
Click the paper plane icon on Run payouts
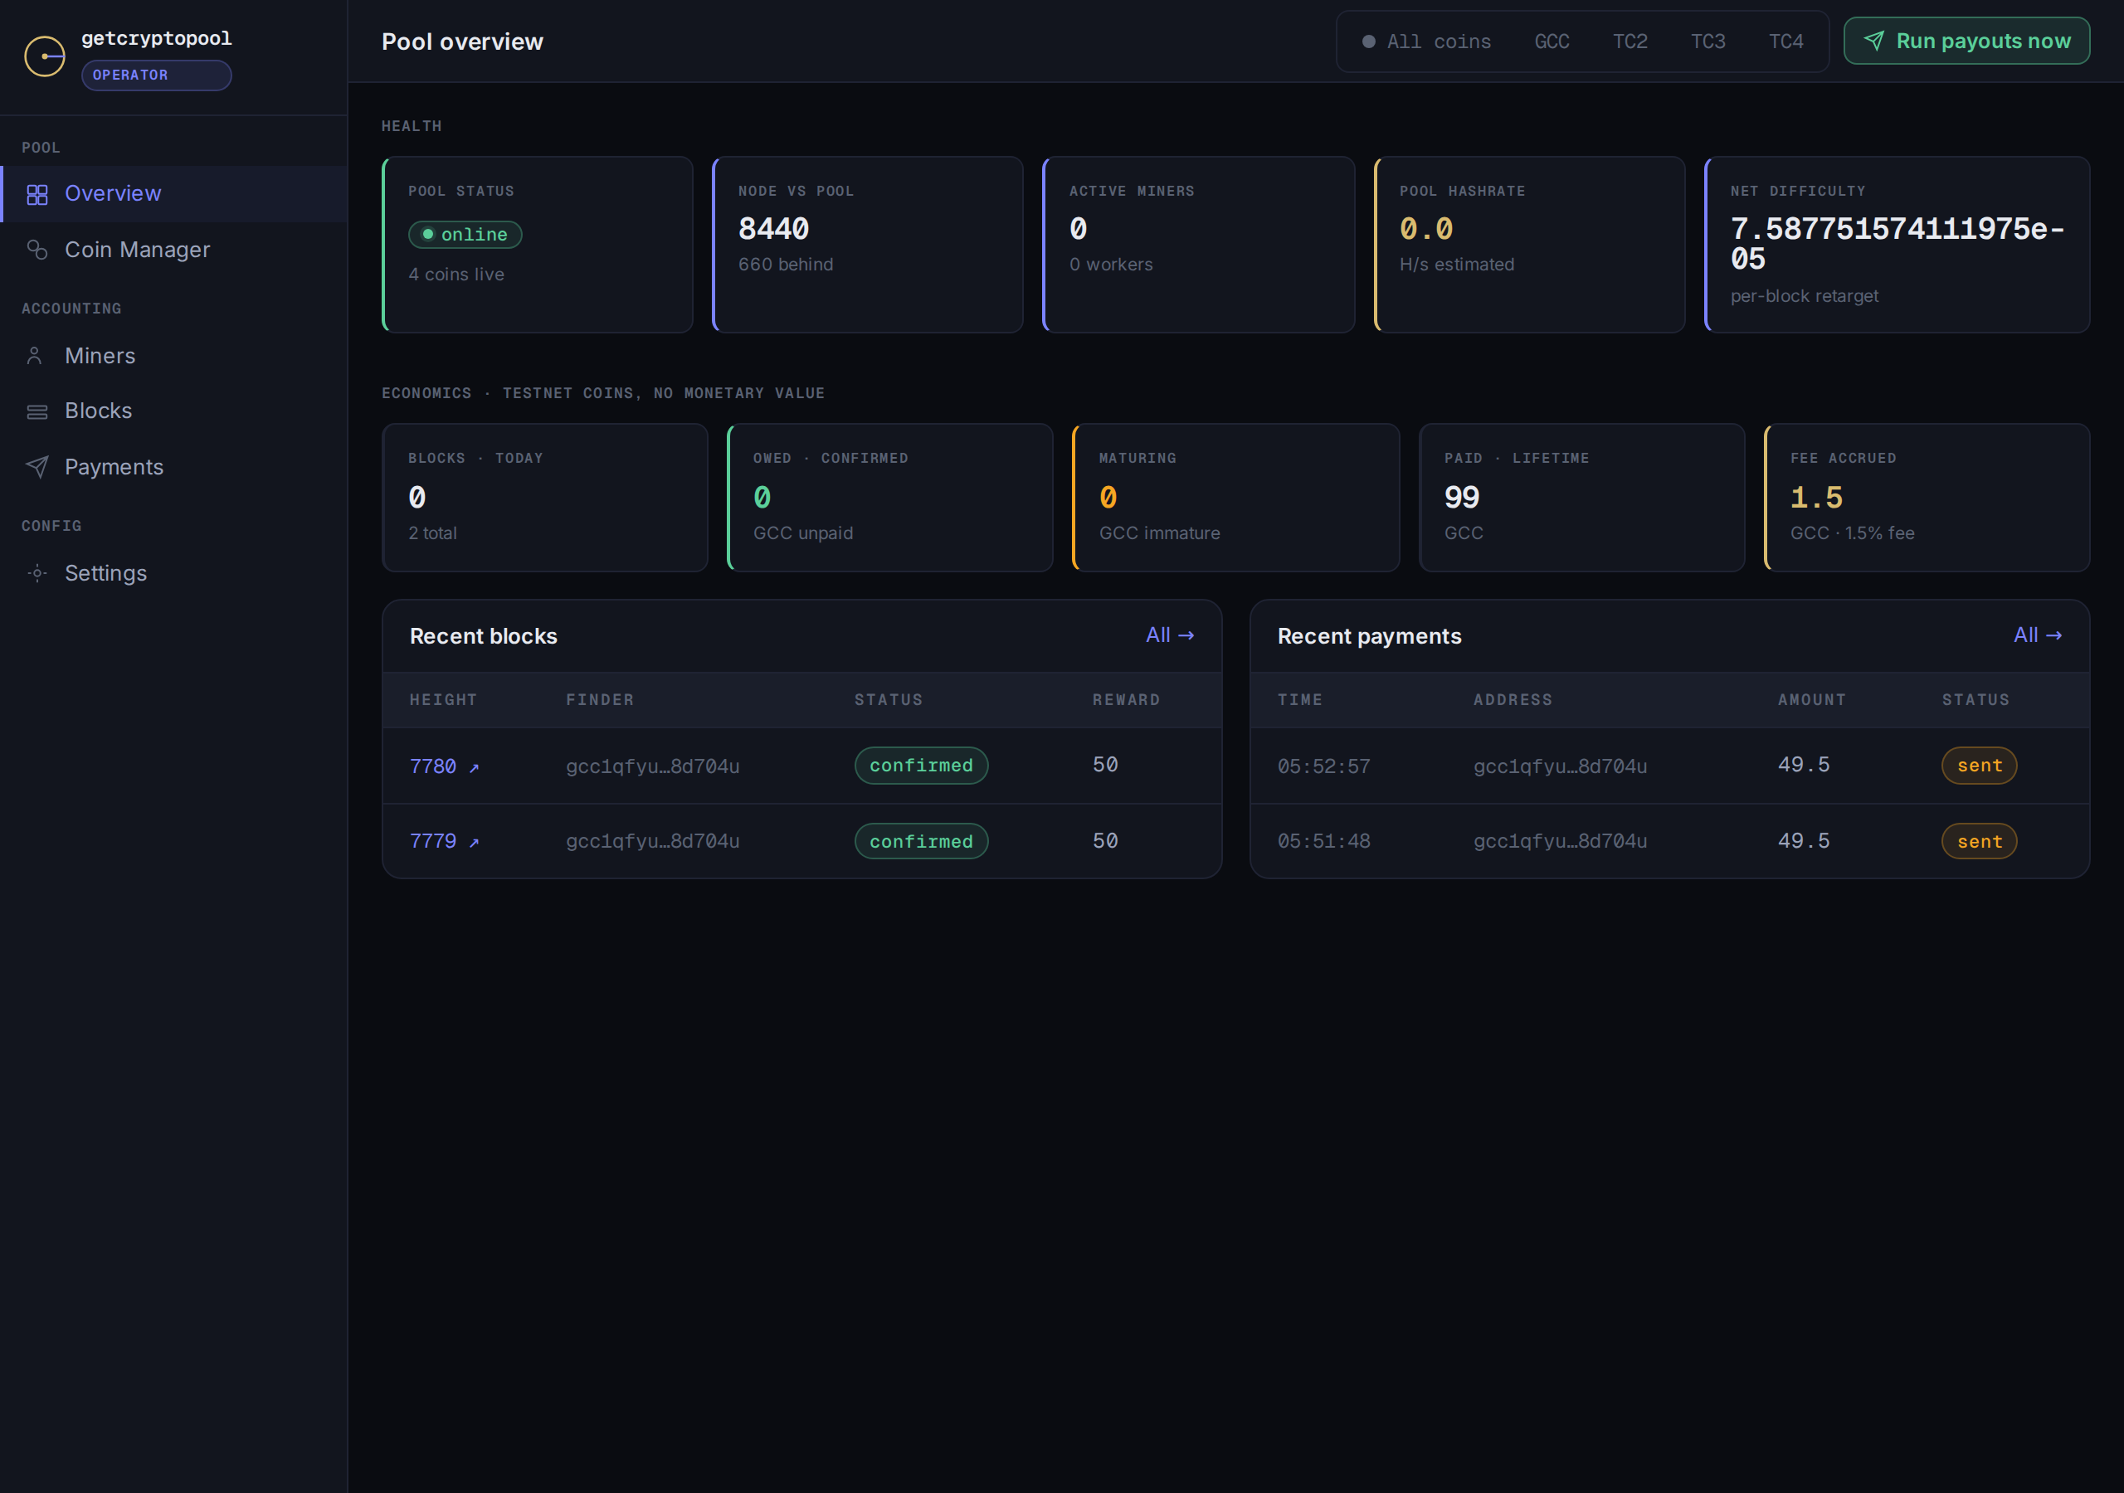click(x=1873, y=41)
